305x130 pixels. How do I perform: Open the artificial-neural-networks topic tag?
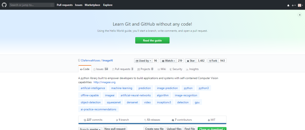136,95
